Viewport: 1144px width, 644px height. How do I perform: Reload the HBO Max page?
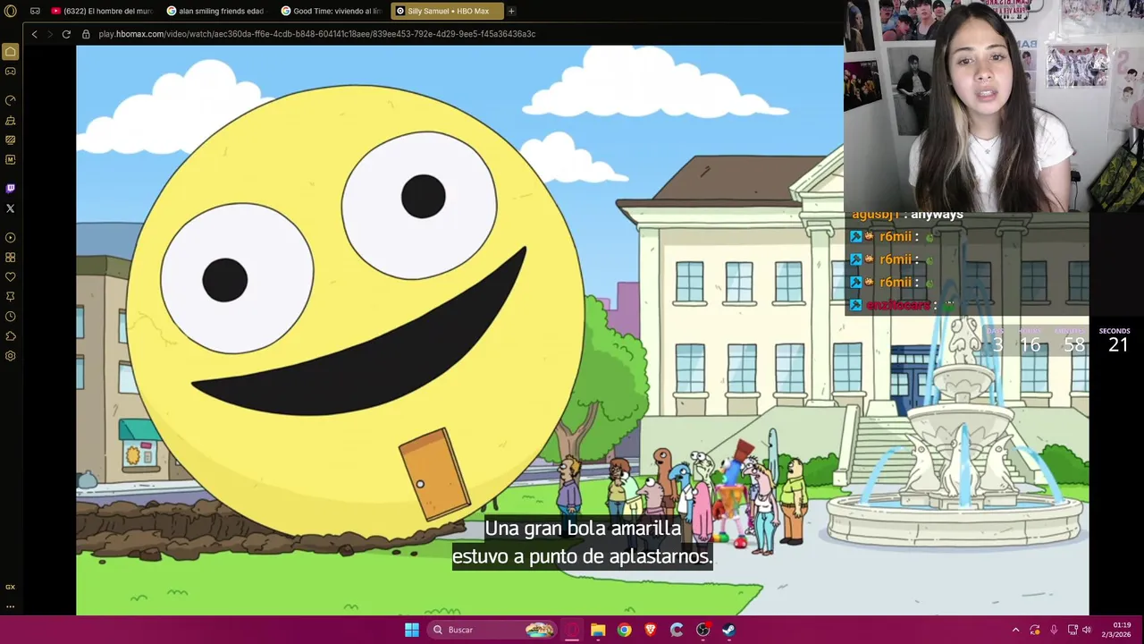pos(66,34)
